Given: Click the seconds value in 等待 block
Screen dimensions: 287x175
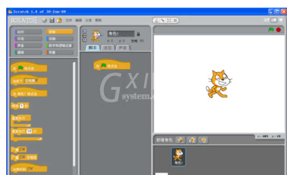Looking at the screenshot, I should point(22,106).
